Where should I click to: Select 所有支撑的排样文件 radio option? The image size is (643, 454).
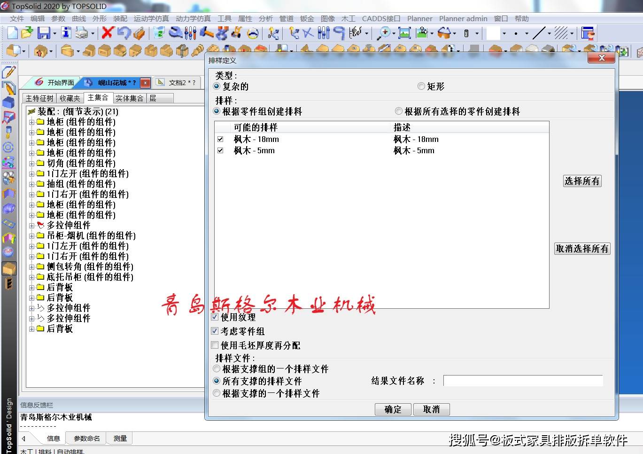pos(217,381)
